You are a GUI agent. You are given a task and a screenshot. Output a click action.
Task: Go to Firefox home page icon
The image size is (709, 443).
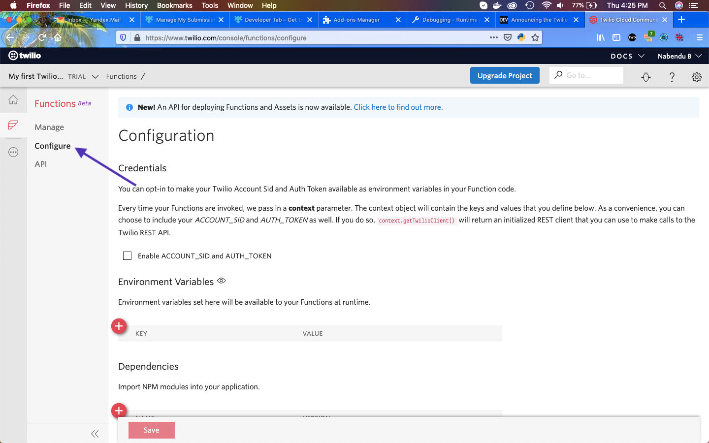(x=58, y=37)
